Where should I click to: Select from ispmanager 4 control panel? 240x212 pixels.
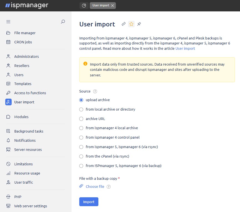coord(81,138)
